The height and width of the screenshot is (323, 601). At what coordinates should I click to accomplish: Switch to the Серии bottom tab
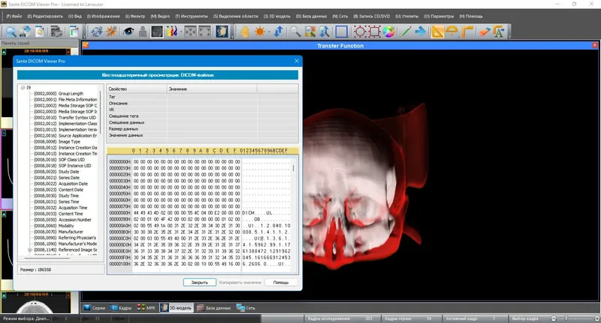pyautogui.click(x=95, y=308)
